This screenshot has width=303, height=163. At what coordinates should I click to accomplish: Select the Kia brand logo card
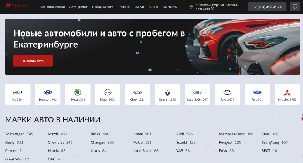click(18, 94)
